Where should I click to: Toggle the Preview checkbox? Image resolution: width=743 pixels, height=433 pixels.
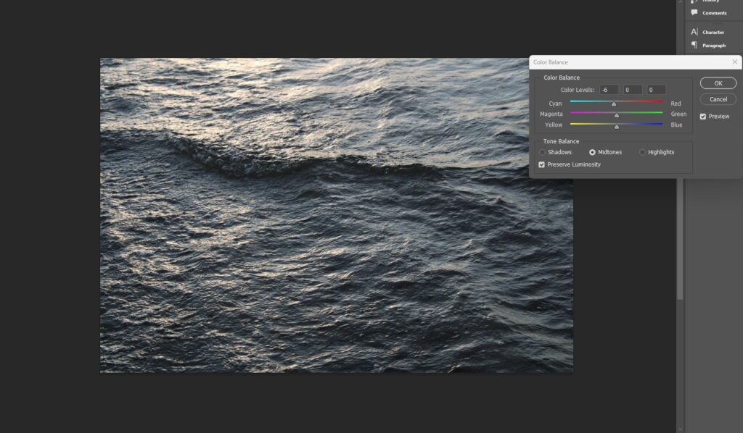tap(702, 117)
